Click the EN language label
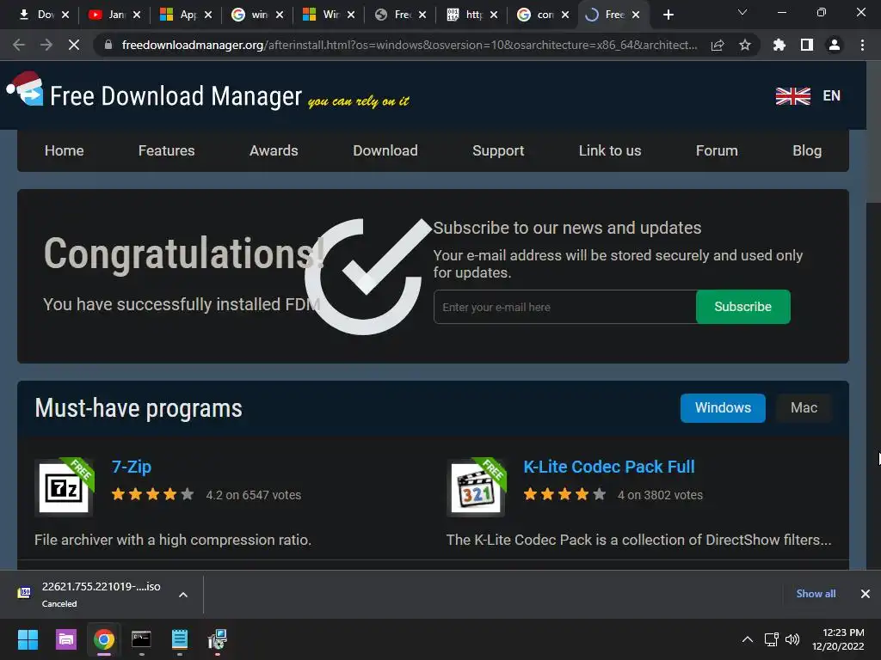 click(x=832, y=96)
